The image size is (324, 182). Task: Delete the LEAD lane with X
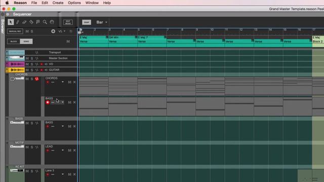click(74, 150)
